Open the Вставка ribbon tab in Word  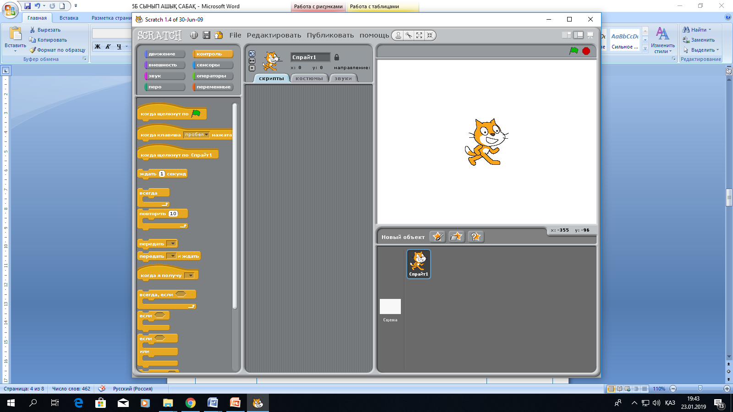pos(69,18)
